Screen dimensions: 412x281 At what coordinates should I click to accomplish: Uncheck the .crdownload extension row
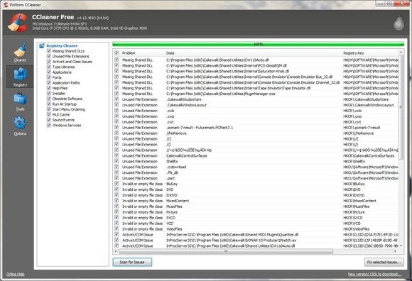pos(116,167)
